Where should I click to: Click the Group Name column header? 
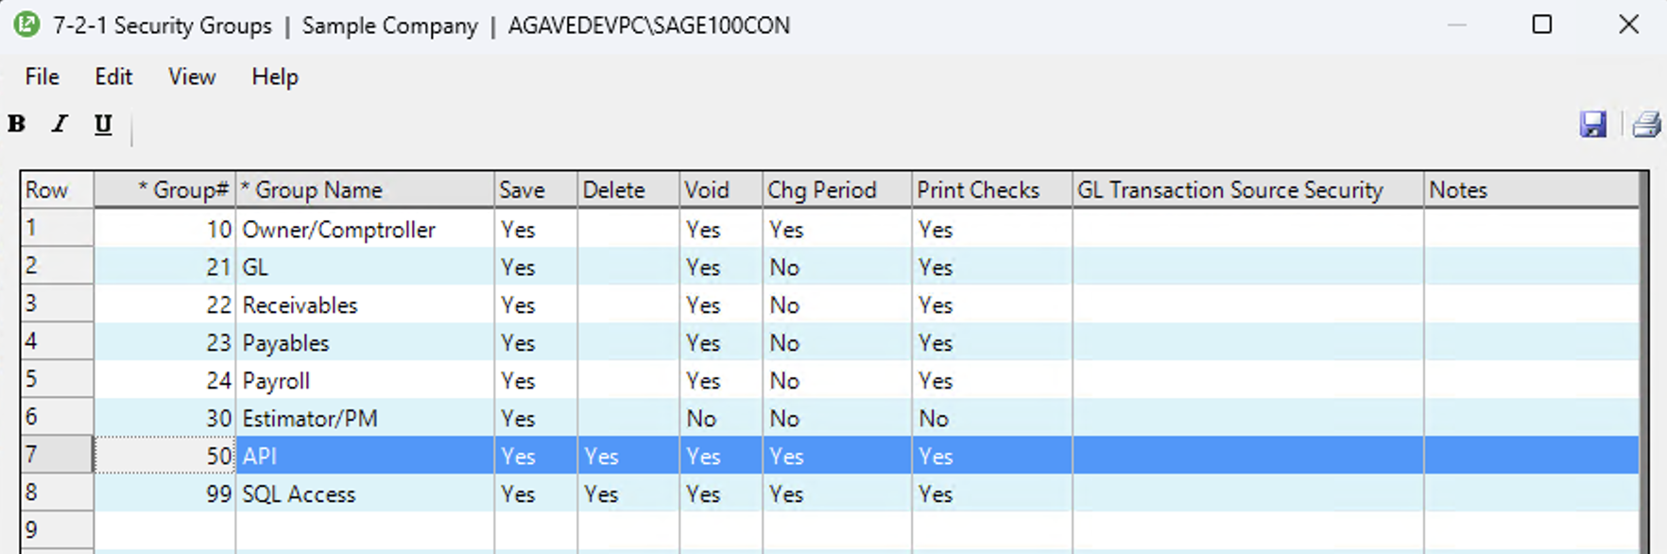coord(364,190)
